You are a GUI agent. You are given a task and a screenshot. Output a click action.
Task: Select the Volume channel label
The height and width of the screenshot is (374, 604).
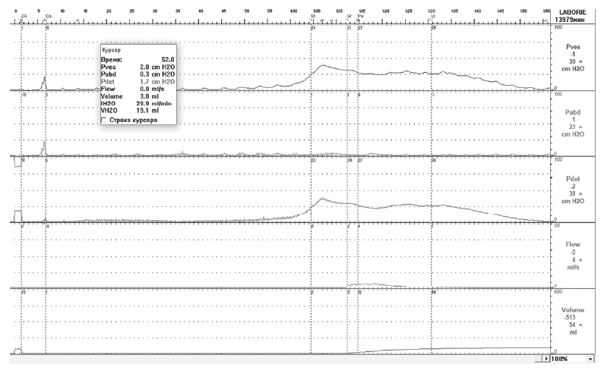[574, 311]
